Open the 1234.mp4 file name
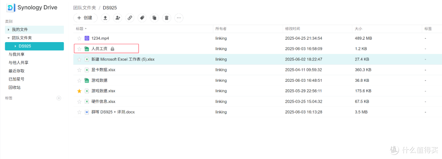Image resolution: width=442 pixels, height=159 pixels. click(100, 38)
